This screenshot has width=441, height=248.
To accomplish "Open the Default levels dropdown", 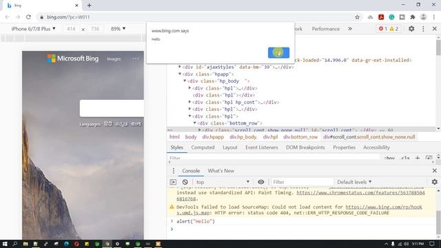I will point(354,182).
